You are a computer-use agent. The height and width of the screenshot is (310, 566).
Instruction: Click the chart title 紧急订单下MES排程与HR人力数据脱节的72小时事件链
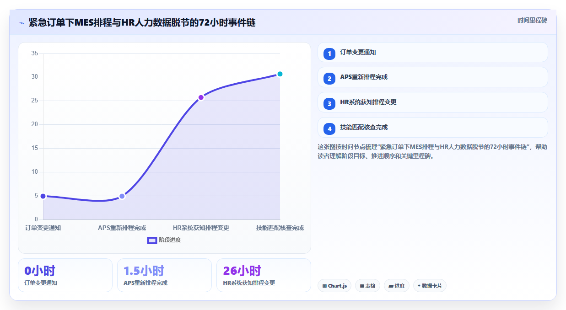pyautogui.click(x=142, y=22)
